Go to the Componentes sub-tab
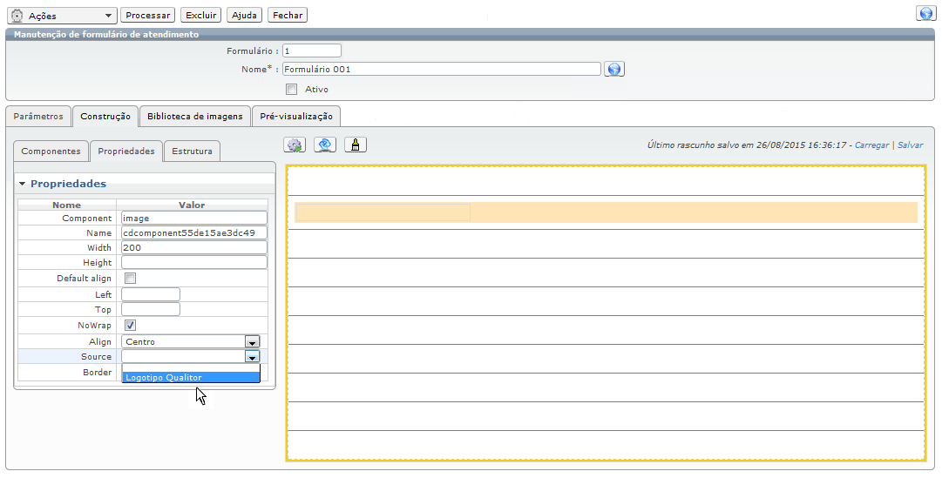Screen dimensions: 942x478 coord(51,151)
